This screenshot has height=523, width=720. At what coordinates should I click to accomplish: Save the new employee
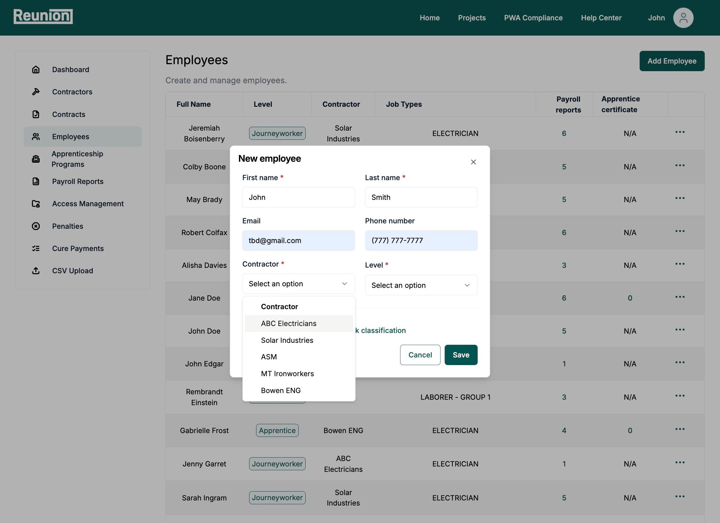[x=461, y=355]
